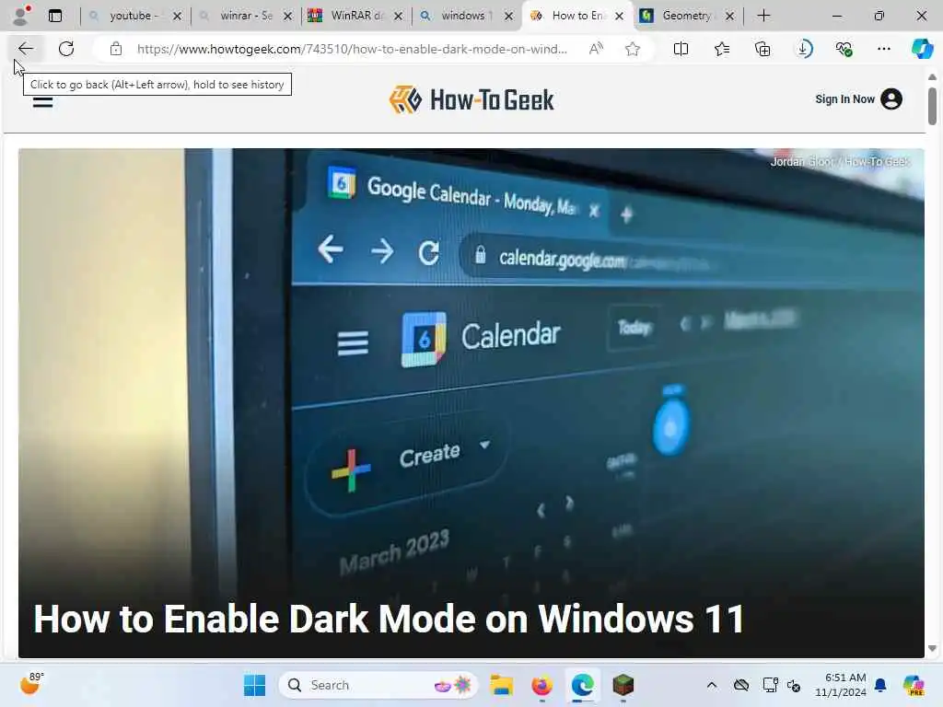Open the How-To Geek hamburger menu
943x707 pixels.
coord(42,101)
